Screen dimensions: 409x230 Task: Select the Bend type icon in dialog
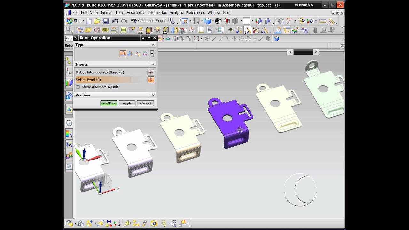pyautogui.click(x=123, y=54)
